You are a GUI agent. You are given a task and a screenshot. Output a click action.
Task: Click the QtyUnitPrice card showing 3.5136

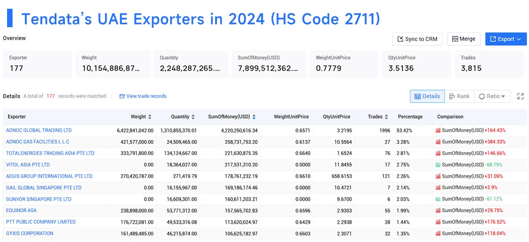pos(417,64)
